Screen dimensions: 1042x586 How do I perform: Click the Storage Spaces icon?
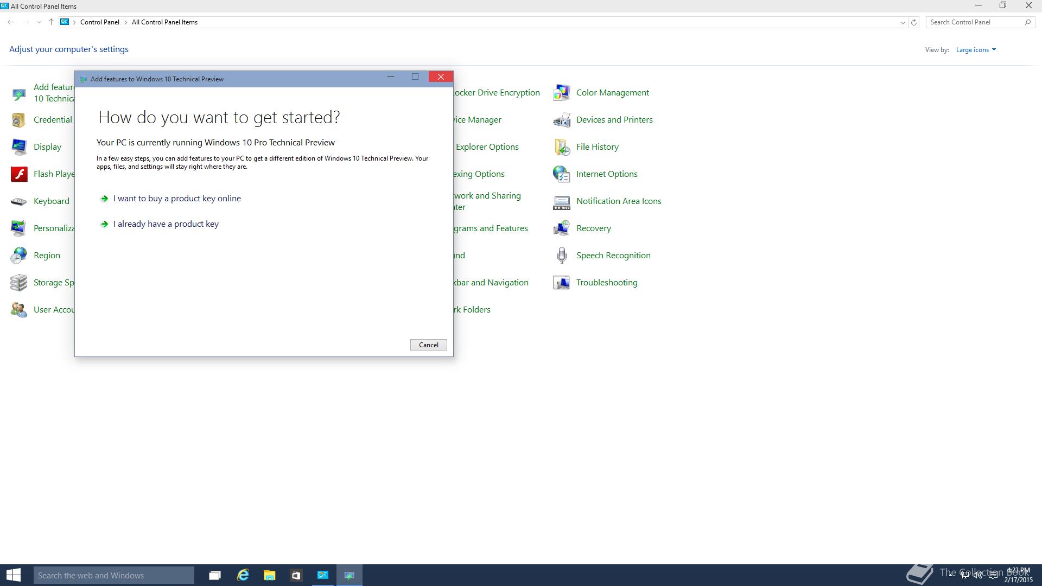[19, 283]
